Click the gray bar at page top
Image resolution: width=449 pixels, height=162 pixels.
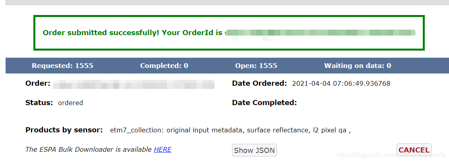click(x=224, y=2)
